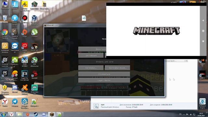
Task: Tap the Android back triangle in emulator
Action: coord(203,20)
